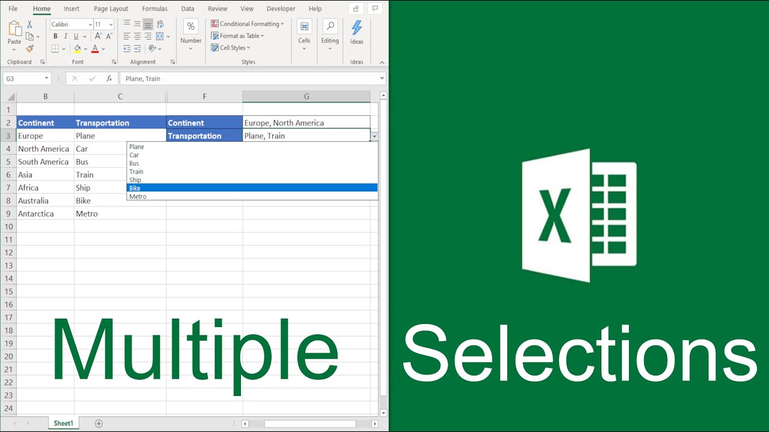Expand Format as Table menu

[238, 36]
